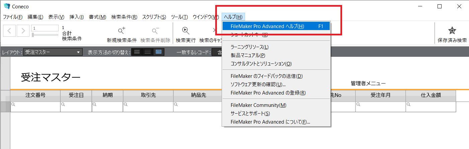This screenshot has width=469, height=149.
Task: Click the 納品先 search field
Action: 198,107
